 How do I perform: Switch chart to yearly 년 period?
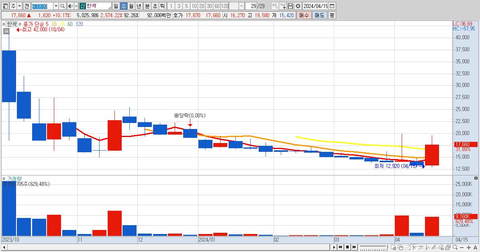point(139,6)
